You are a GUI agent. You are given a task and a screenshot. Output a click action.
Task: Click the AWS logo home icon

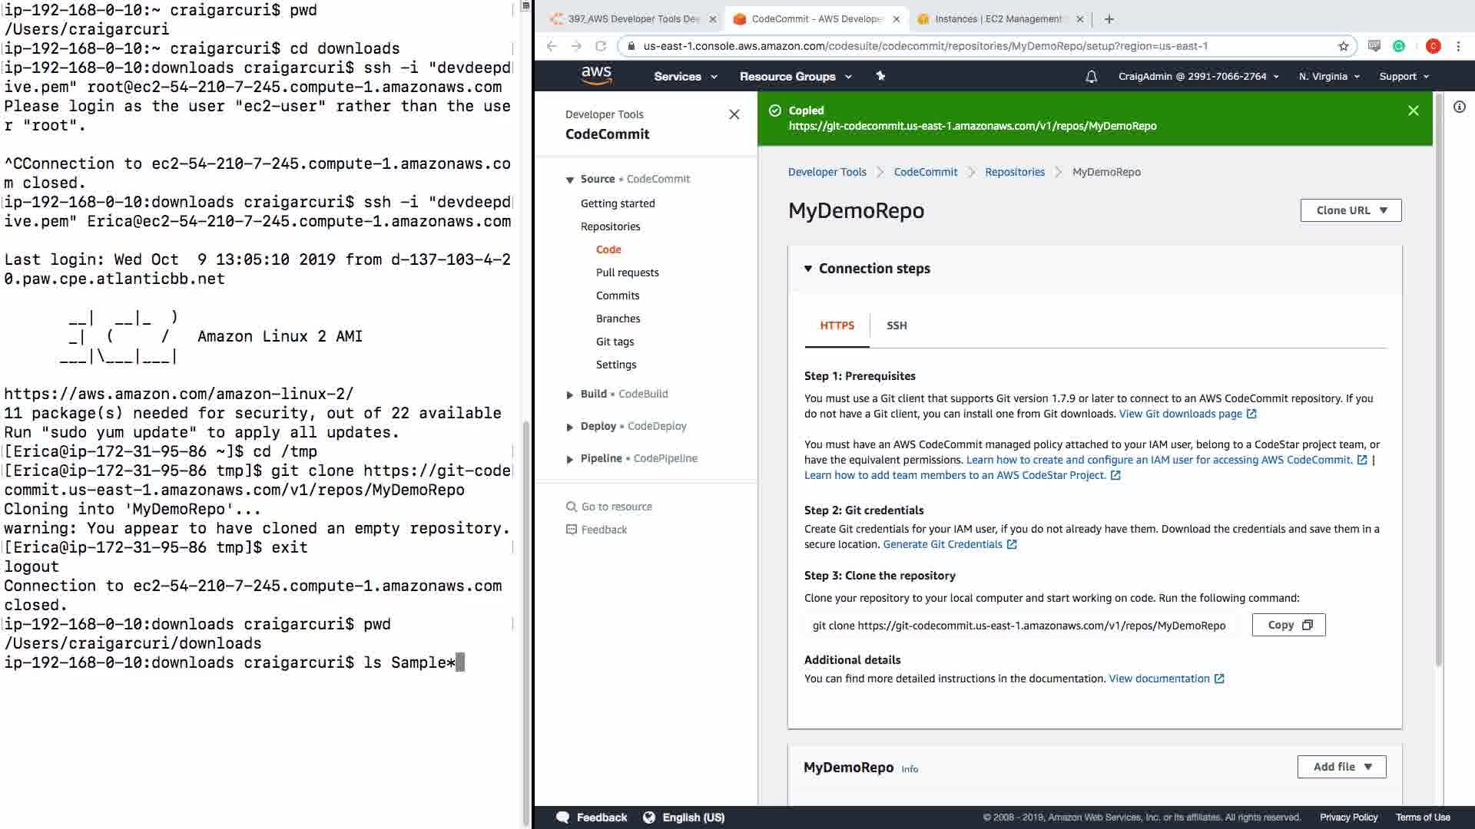tap(596, 75)
